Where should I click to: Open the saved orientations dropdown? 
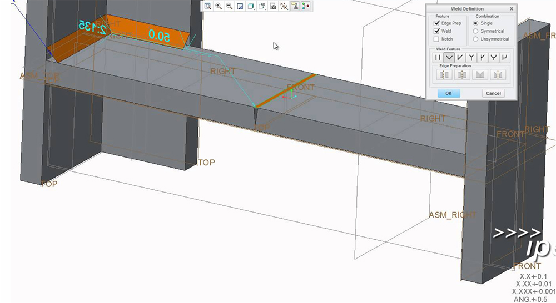click(x=262, y=6)
